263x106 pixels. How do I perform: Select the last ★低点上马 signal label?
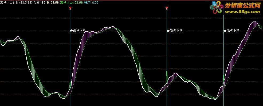[x=231, y=31]
